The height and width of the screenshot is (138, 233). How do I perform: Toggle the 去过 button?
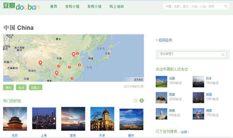(21, 88)
